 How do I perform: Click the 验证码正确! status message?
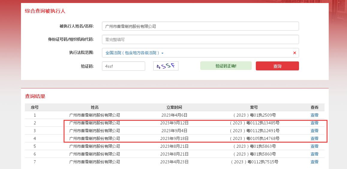(x=226, y=66)
